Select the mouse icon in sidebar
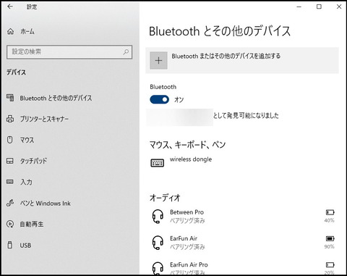Viewport: 347px width, 276px height. [x=9, y=140]
